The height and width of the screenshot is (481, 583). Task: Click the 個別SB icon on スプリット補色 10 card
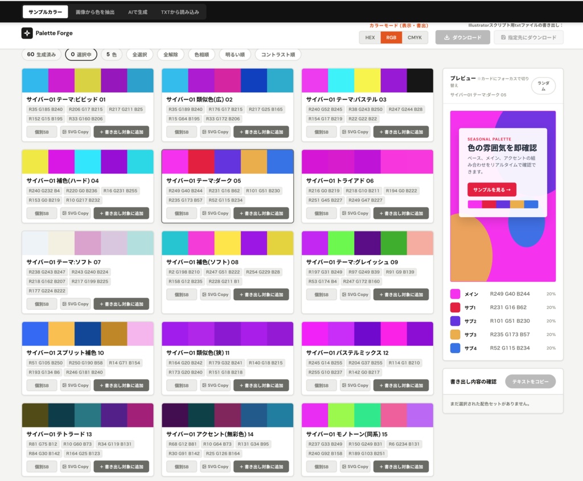(40, 385)
